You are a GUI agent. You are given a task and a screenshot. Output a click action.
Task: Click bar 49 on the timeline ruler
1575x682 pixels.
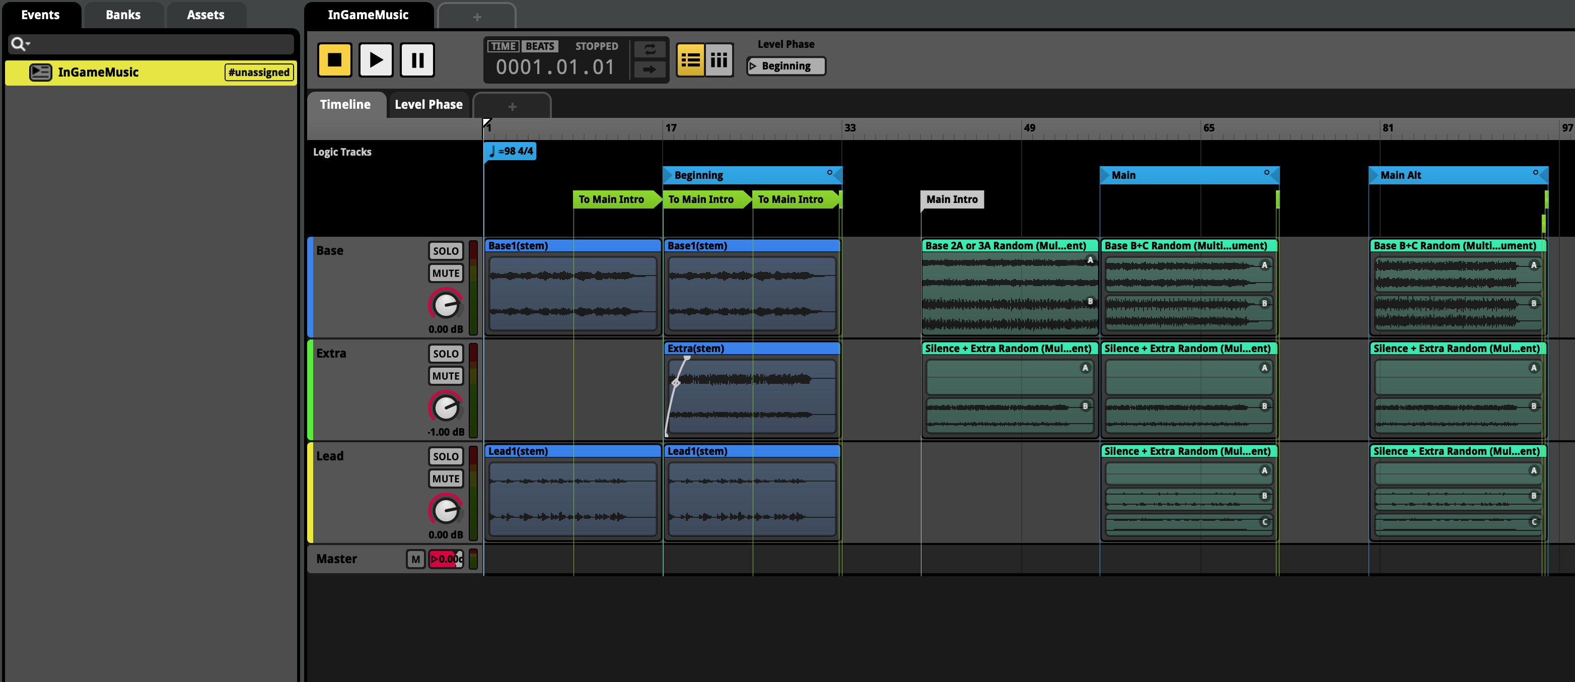1030,128
